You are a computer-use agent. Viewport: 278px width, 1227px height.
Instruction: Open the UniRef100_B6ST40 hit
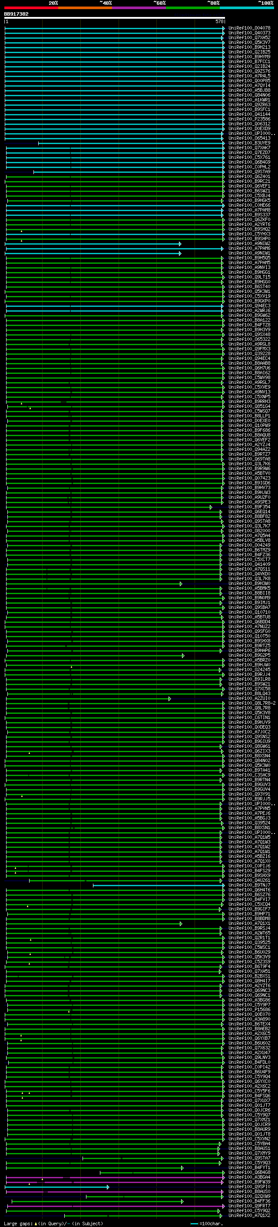[249, 287]
